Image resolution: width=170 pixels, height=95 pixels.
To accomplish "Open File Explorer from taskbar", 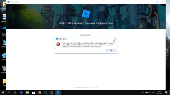I will tap(27, 93).
